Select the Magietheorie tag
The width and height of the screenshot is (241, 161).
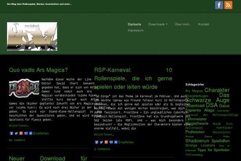[x=197, y=124]
